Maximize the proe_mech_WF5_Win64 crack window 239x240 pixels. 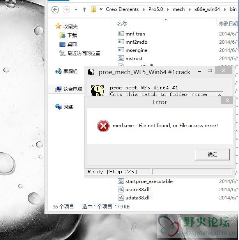coord(210,70)
